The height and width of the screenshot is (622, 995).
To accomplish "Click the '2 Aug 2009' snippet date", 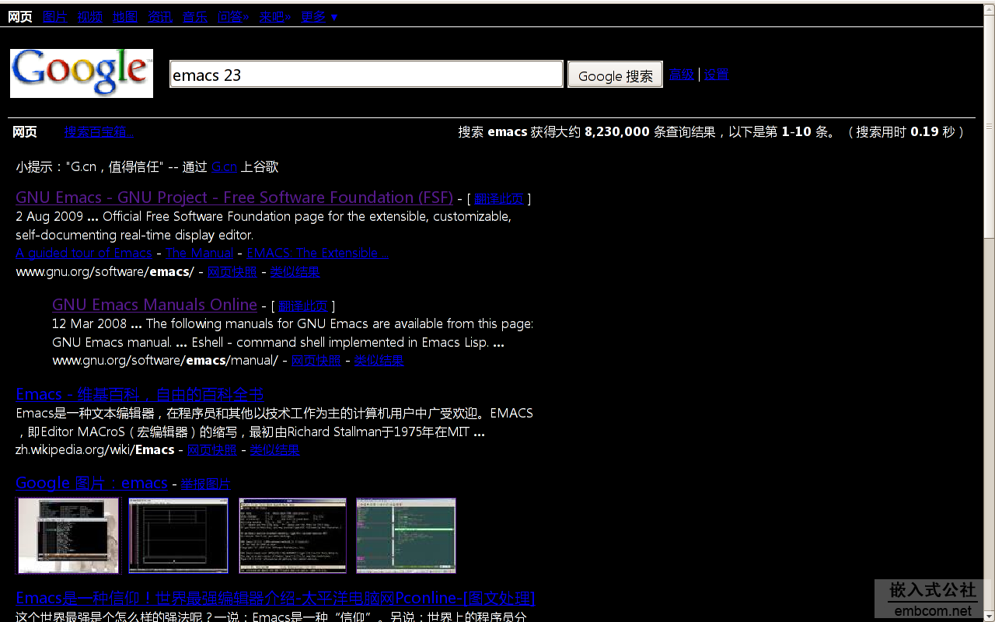I will [49, 216].
